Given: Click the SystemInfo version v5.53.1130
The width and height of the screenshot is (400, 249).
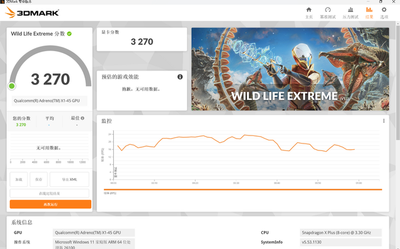Looking at the screenshot, I should 341,242.
